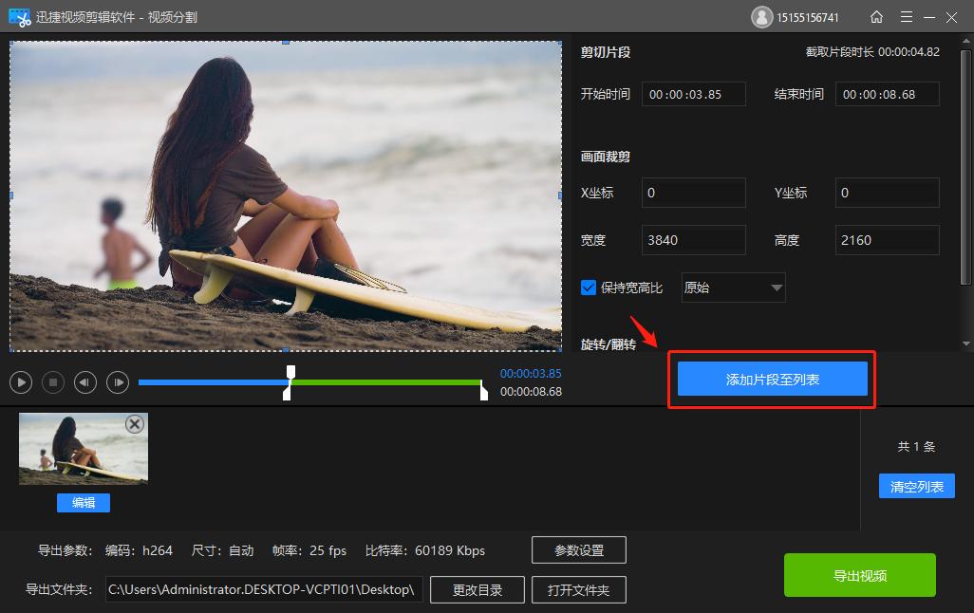974x613 pixels.
Task: Clear all clips with 清空列表
Action: pyautogui.click(x=915, y=486)
